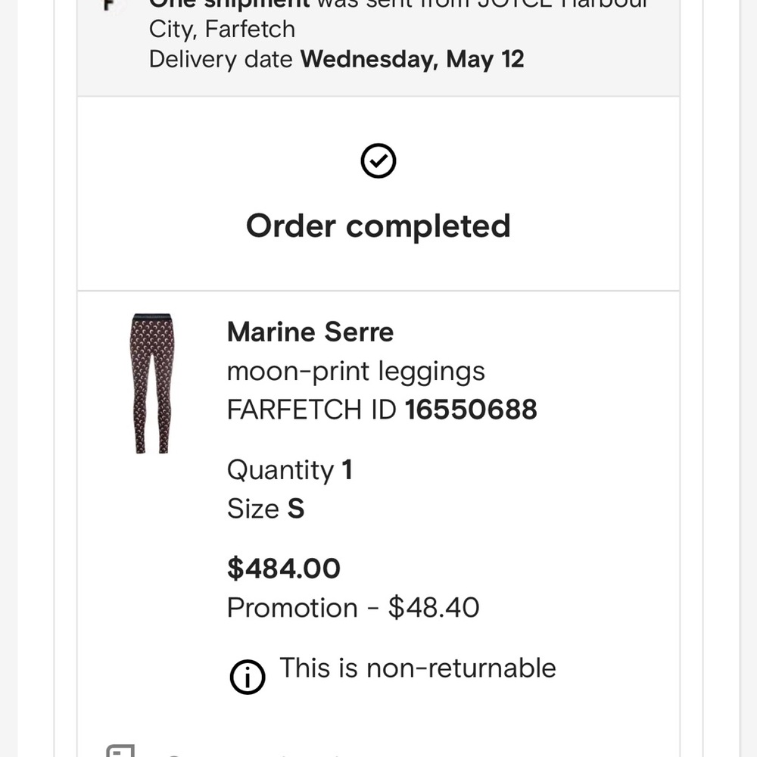Click the This is non-returnable notice

click(418, 668)
